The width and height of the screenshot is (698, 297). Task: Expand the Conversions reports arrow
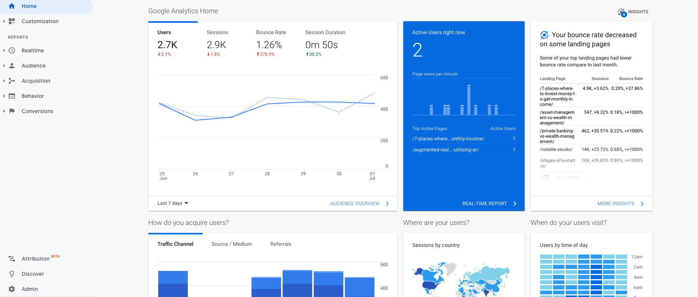(4, 111)
